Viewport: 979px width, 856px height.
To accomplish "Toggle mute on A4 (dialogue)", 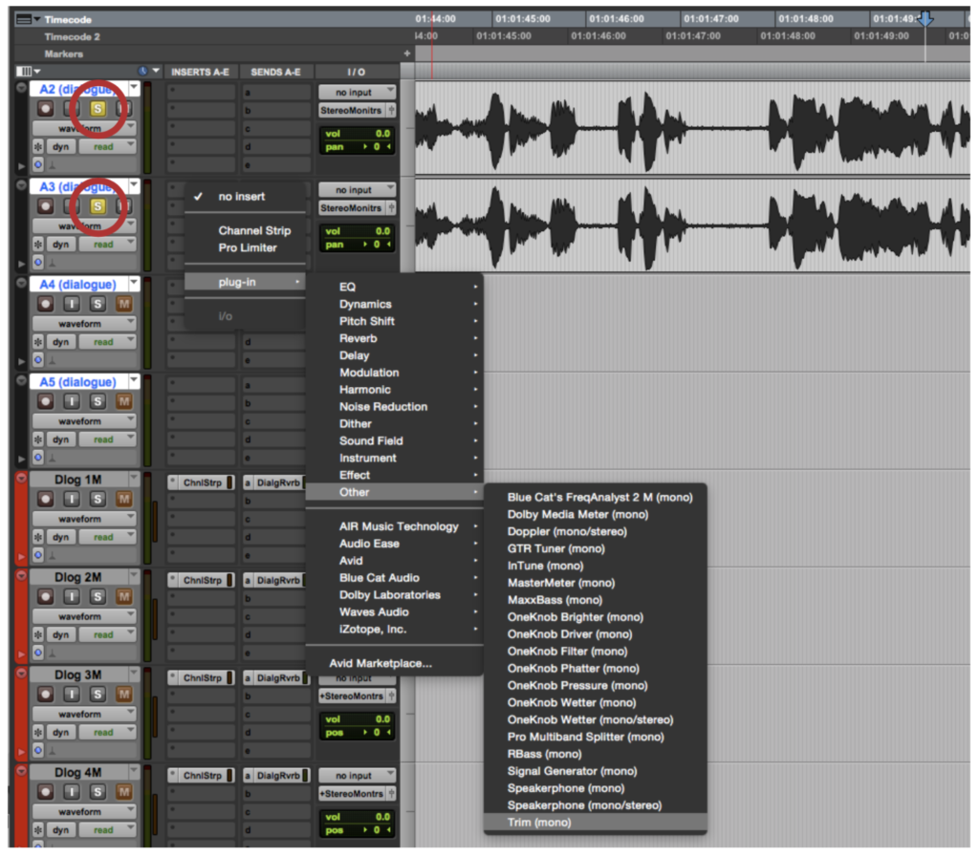I will coord(123,304).
